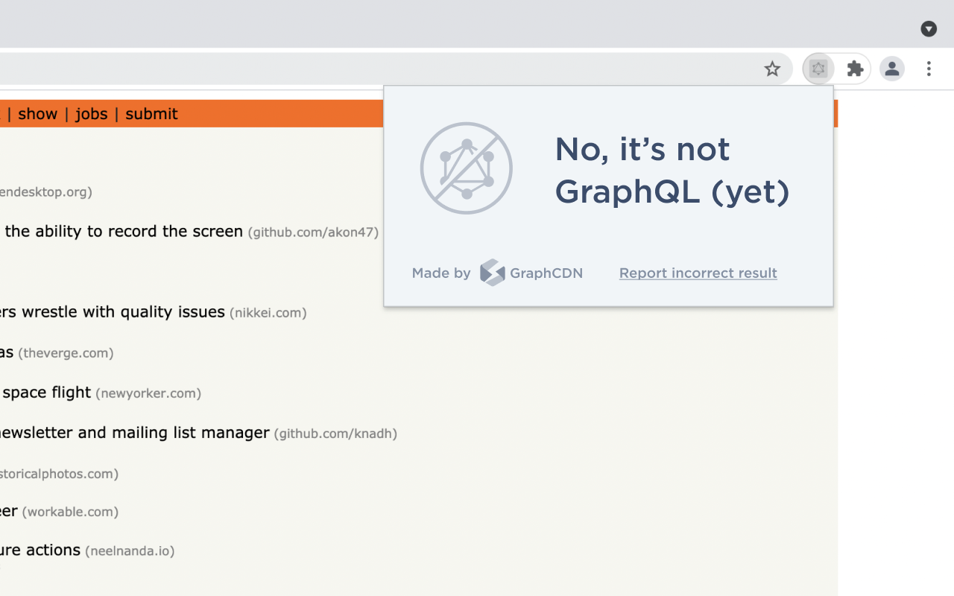Open the Extensions puzzle piece icon
954x596 pixels.
tap(854, 69)
